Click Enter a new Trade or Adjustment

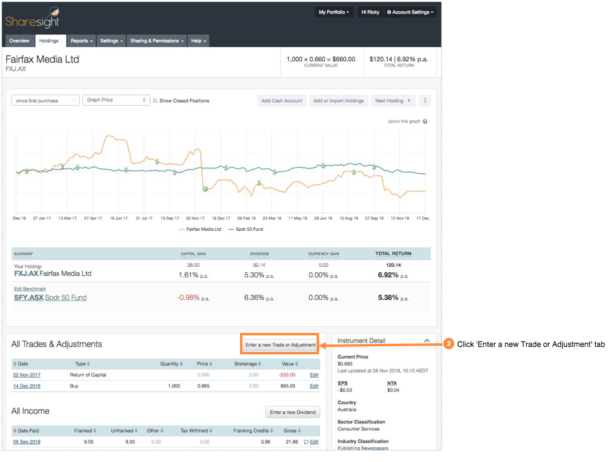coord(280,345)
